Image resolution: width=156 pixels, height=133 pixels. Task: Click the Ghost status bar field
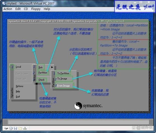[78, 122]
